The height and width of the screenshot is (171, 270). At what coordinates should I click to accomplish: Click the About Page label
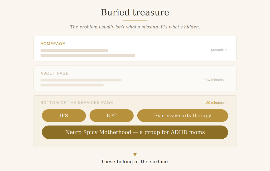[54, 74]
